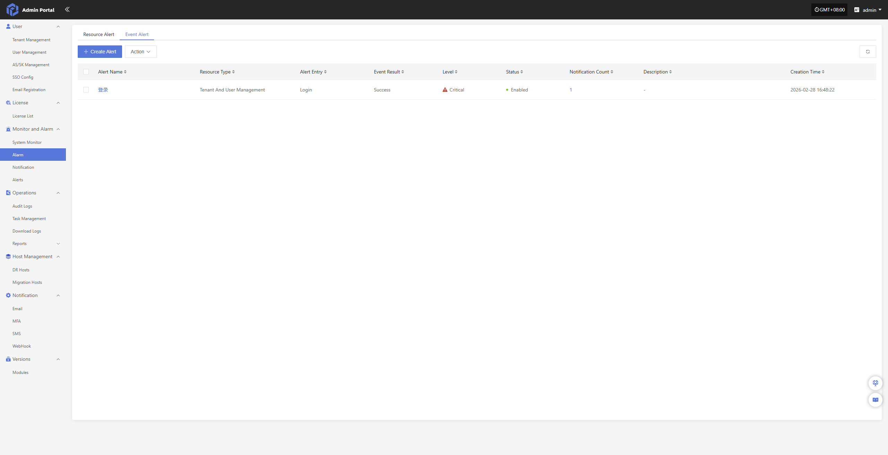Open the chatbot assistant floating icon

point(875,383)
